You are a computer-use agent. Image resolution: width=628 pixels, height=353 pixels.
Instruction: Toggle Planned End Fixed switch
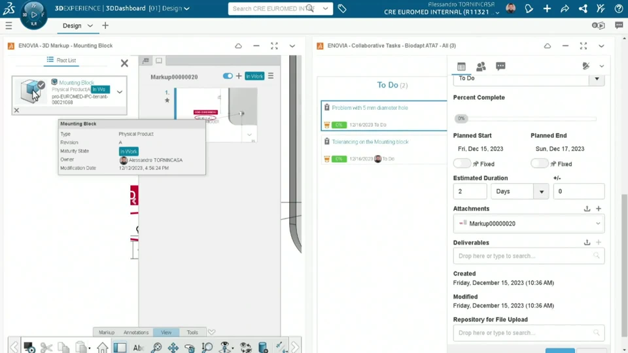pyautogui.click(x=539, y=163)
